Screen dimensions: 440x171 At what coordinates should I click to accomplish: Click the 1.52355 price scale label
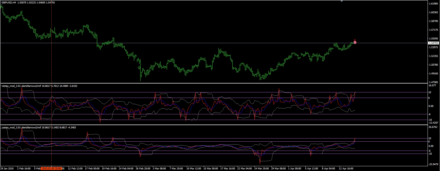433,56
